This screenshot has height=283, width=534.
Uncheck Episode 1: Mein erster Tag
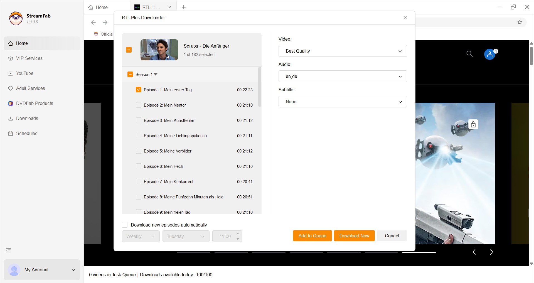tap(139, 90)
